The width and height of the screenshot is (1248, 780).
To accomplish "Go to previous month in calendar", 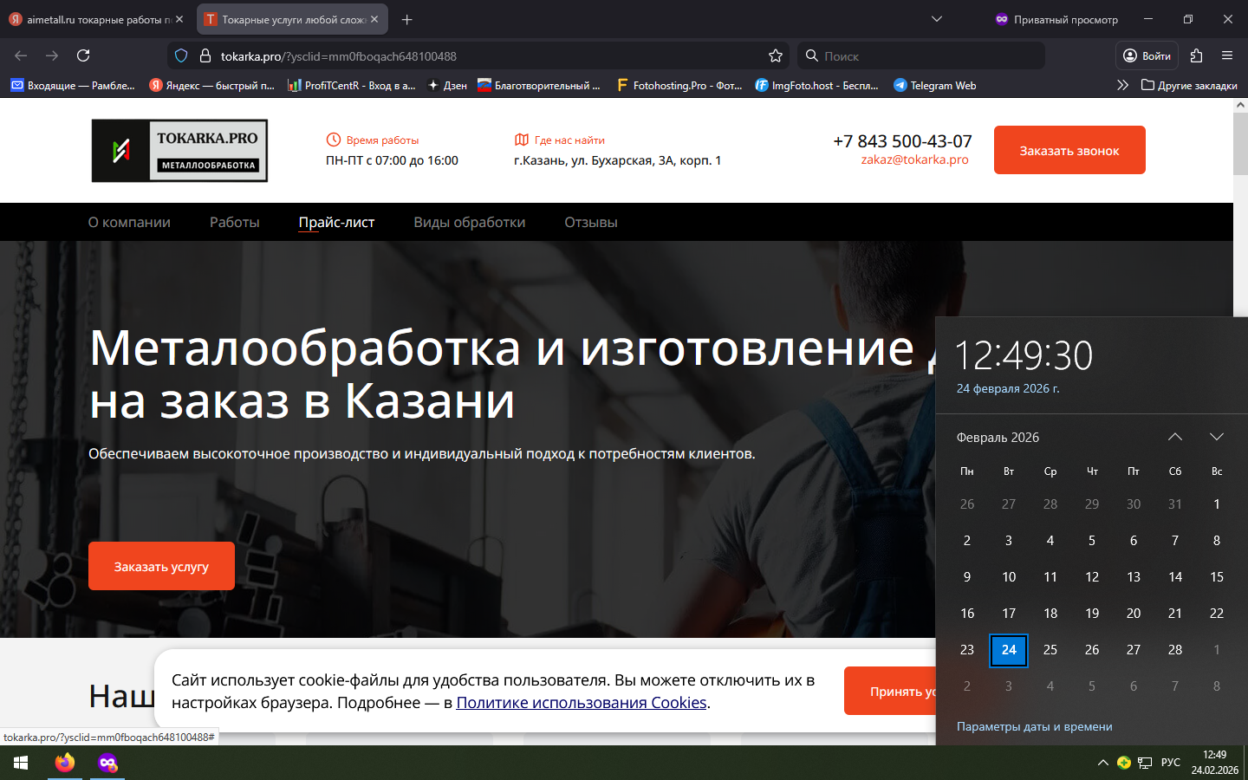I will point(1174,437).
